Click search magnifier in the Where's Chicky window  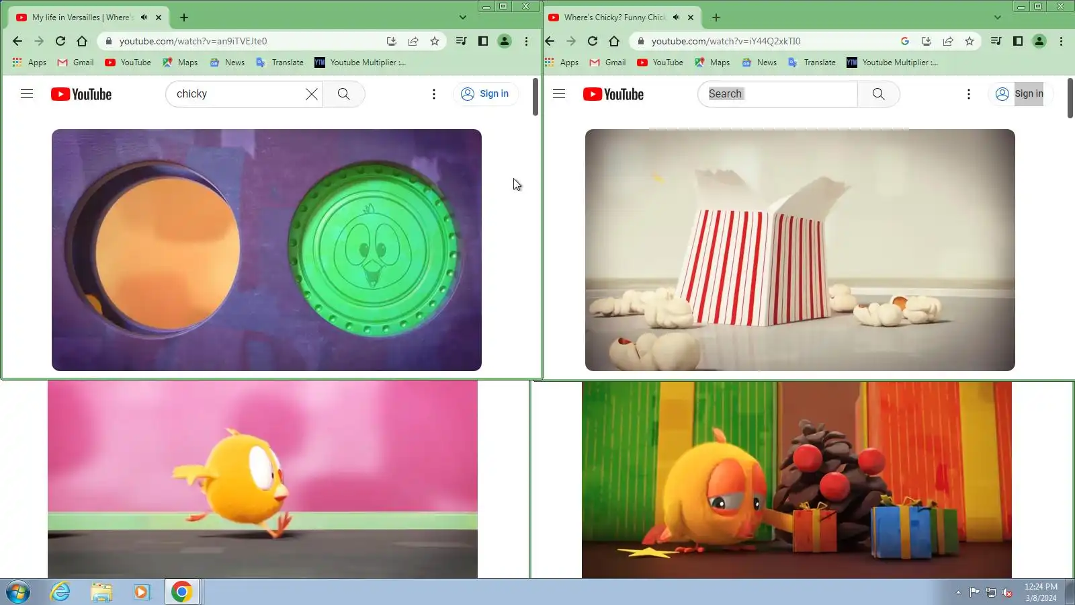pos(878,94)
